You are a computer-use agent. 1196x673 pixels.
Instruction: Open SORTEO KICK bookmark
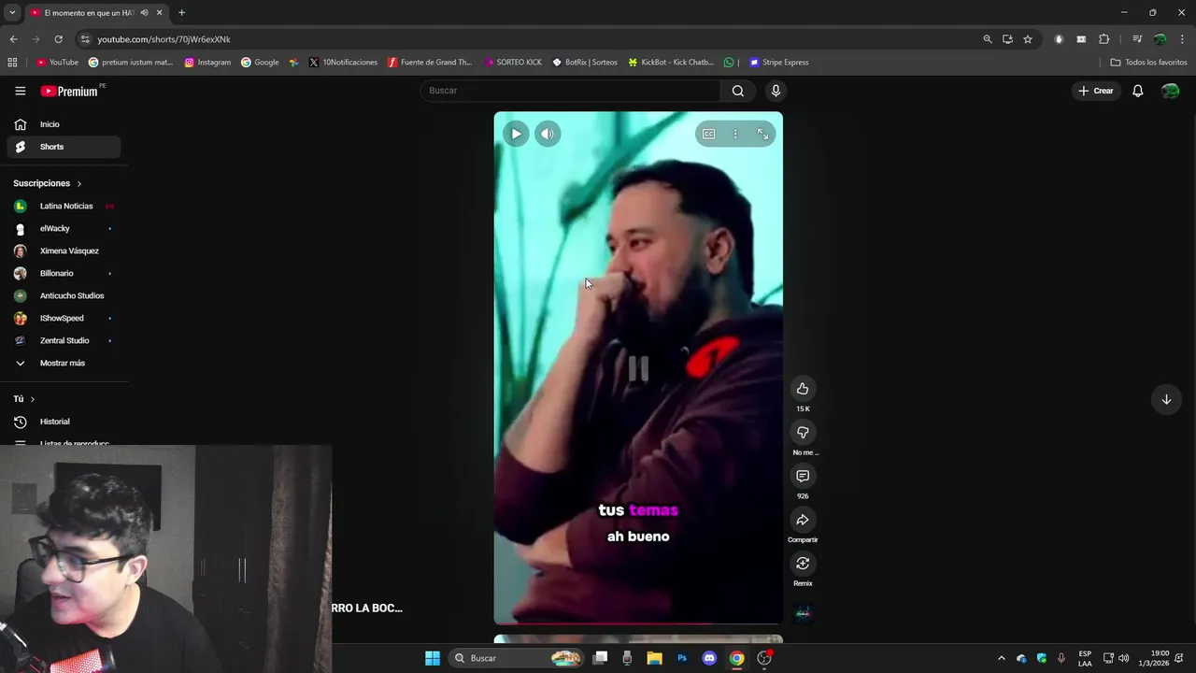tap(513, 63)
